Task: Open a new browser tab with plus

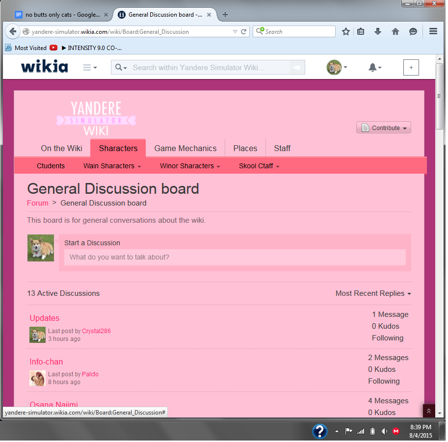Action: (x=225, y=15)
